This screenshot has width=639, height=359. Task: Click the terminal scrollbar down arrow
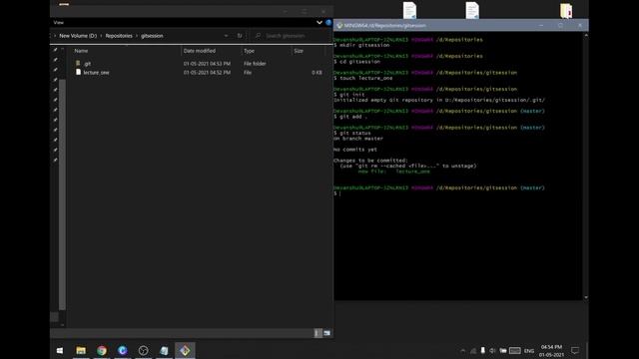click(x=586, y=297)
